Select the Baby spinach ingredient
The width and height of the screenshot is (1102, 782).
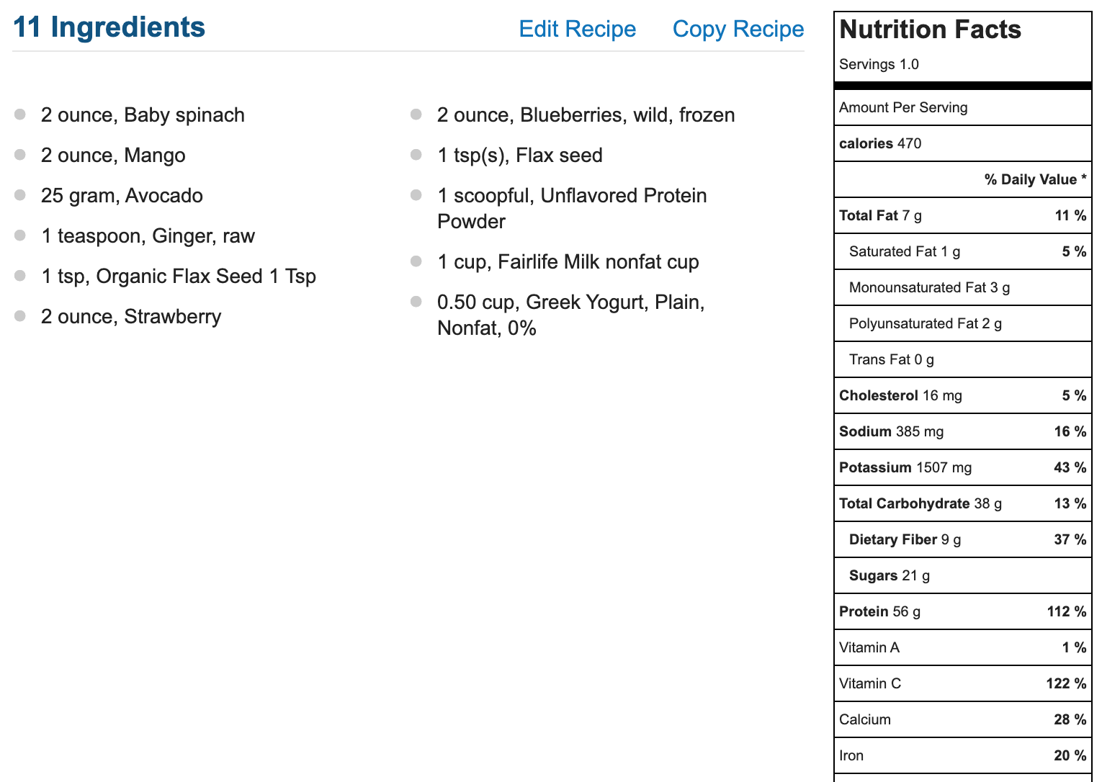point(143,115)
